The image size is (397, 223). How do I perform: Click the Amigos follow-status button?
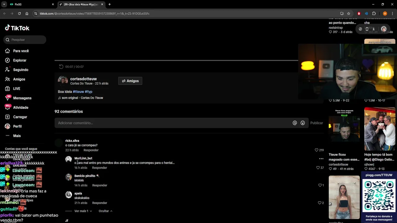[130, 81]
